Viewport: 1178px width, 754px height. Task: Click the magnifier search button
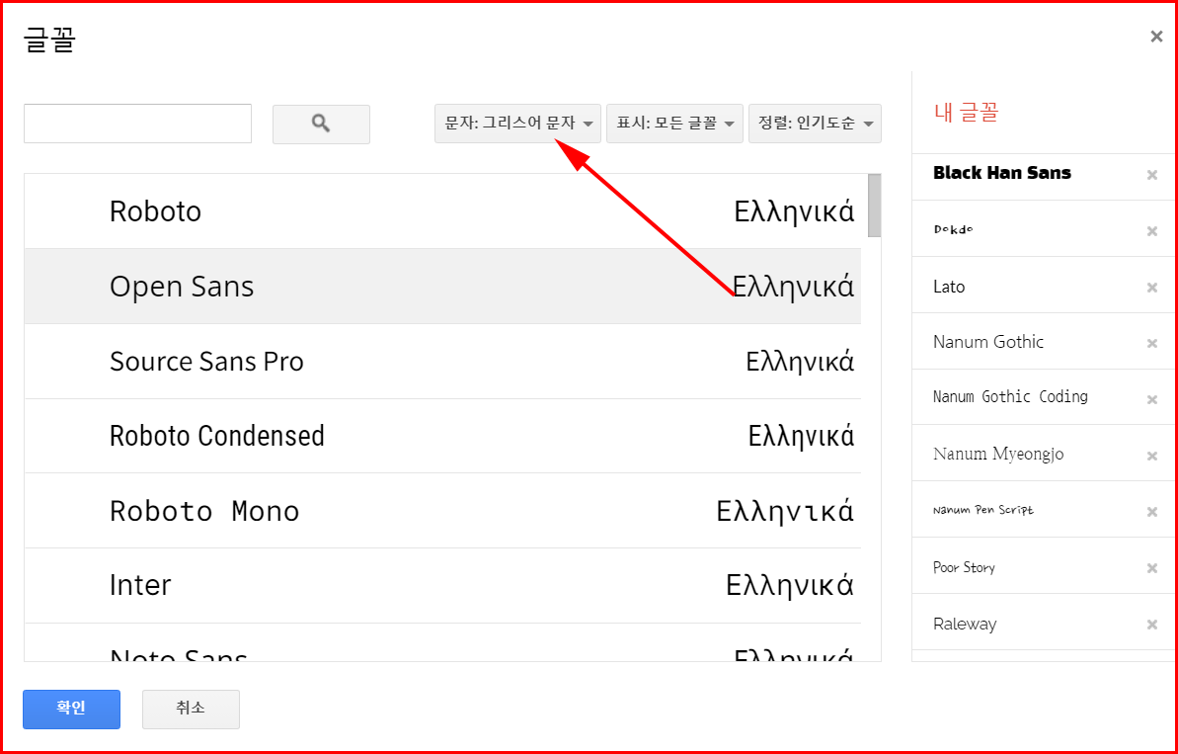pos(321,125)
